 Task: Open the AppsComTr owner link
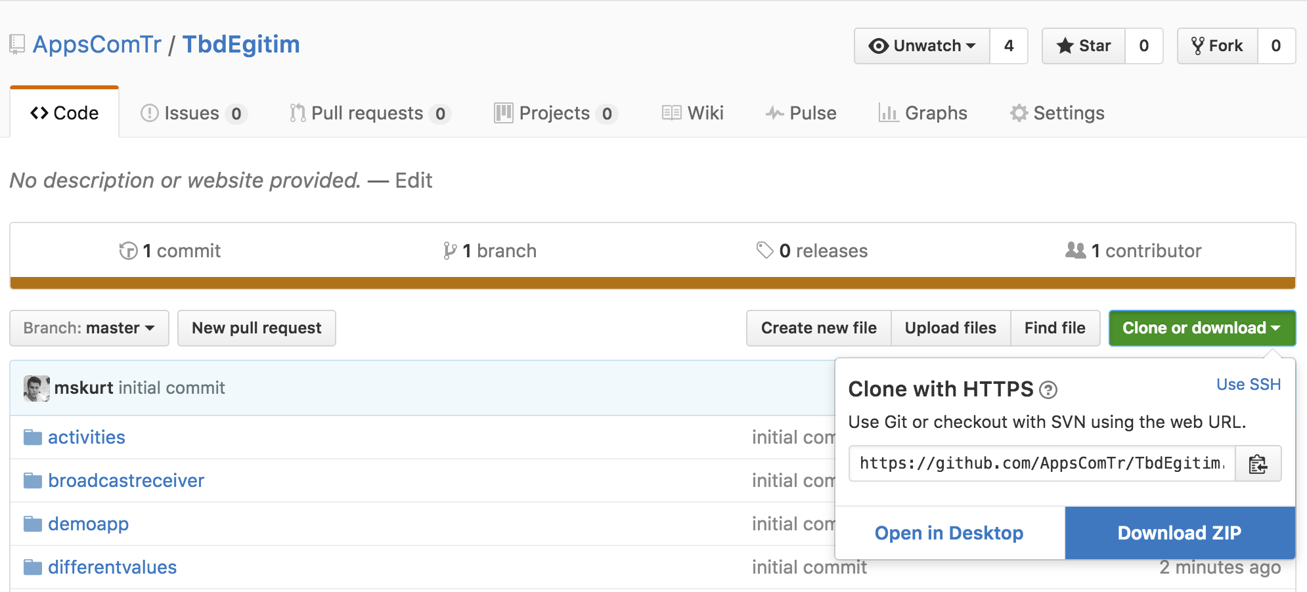pyautogui.click(x=97, y=45)
